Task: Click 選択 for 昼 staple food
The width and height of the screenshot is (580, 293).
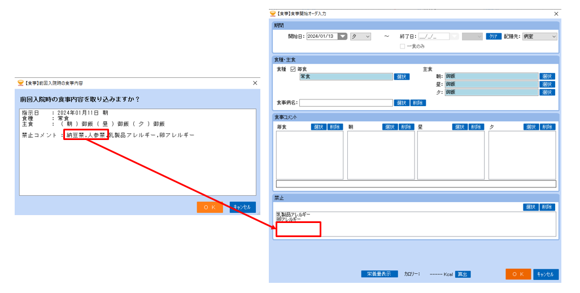Action: (547, 84)
